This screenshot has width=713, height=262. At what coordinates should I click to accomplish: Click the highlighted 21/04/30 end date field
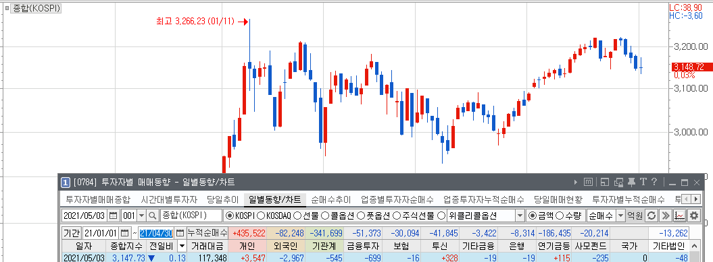tap(156, 234)
